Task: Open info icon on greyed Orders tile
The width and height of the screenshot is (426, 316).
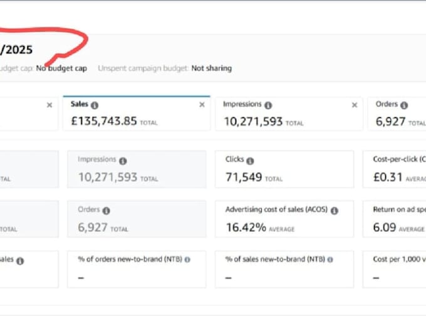Action: point(106,211)
